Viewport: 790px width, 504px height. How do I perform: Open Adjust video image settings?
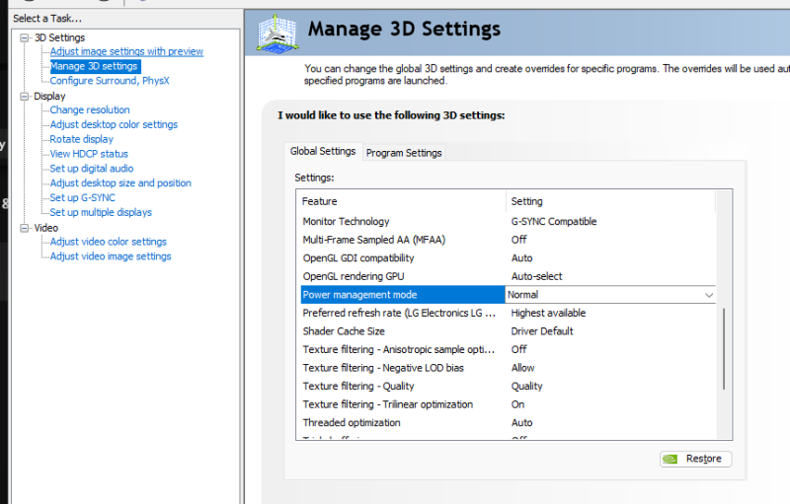(111, 256)
